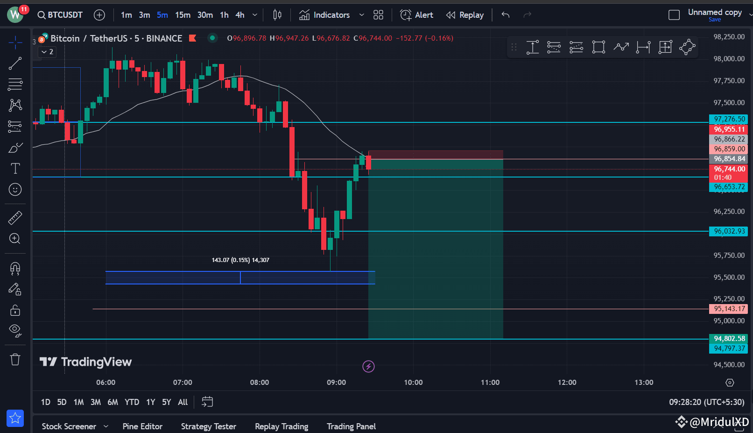Open timezone menu at 09:28:20 (UTC+5:30)
This screenshot has width=753, height=433.
click(x=707, y=402)
